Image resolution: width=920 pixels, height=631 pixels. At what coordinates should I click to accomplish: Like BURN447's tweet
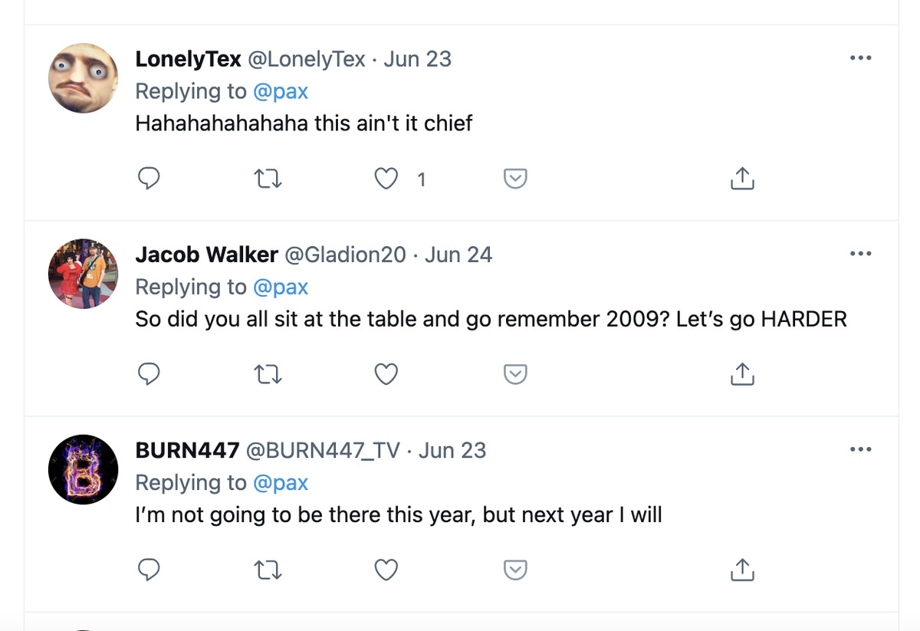pyautogui.click(x=386, y=570)
